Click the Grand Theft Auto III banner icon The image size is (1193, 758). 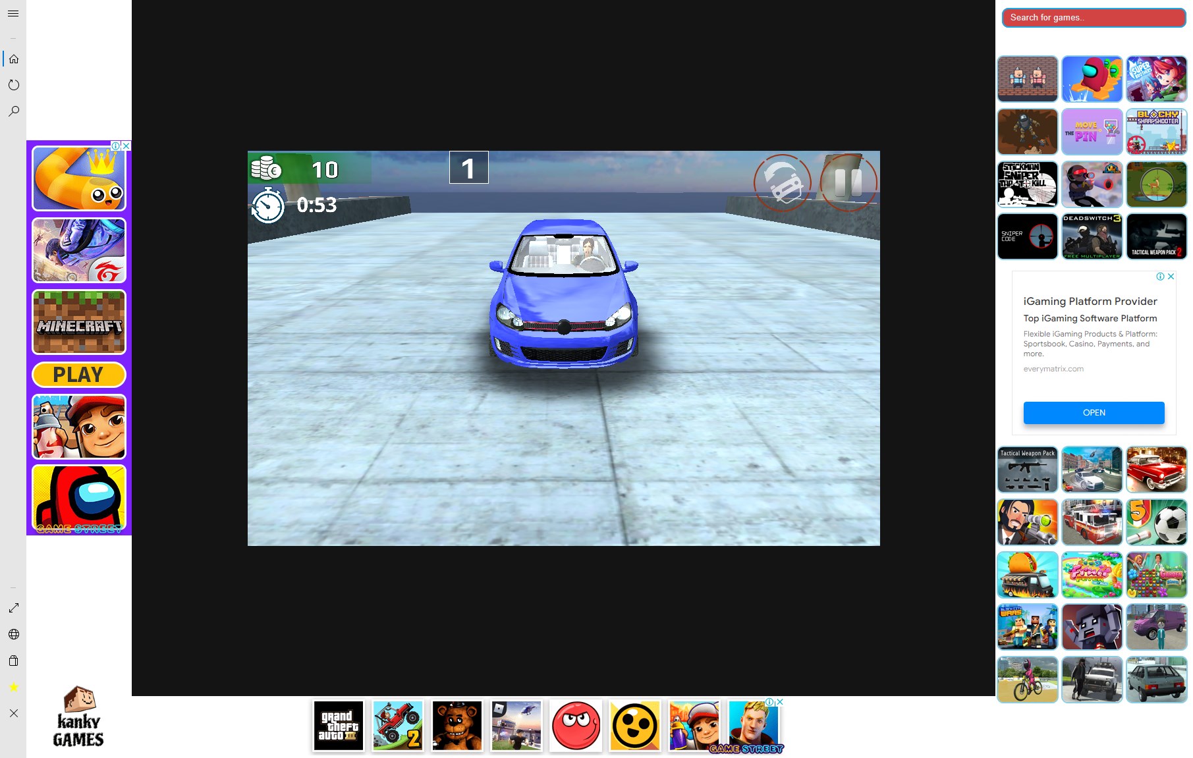[338, 726]
